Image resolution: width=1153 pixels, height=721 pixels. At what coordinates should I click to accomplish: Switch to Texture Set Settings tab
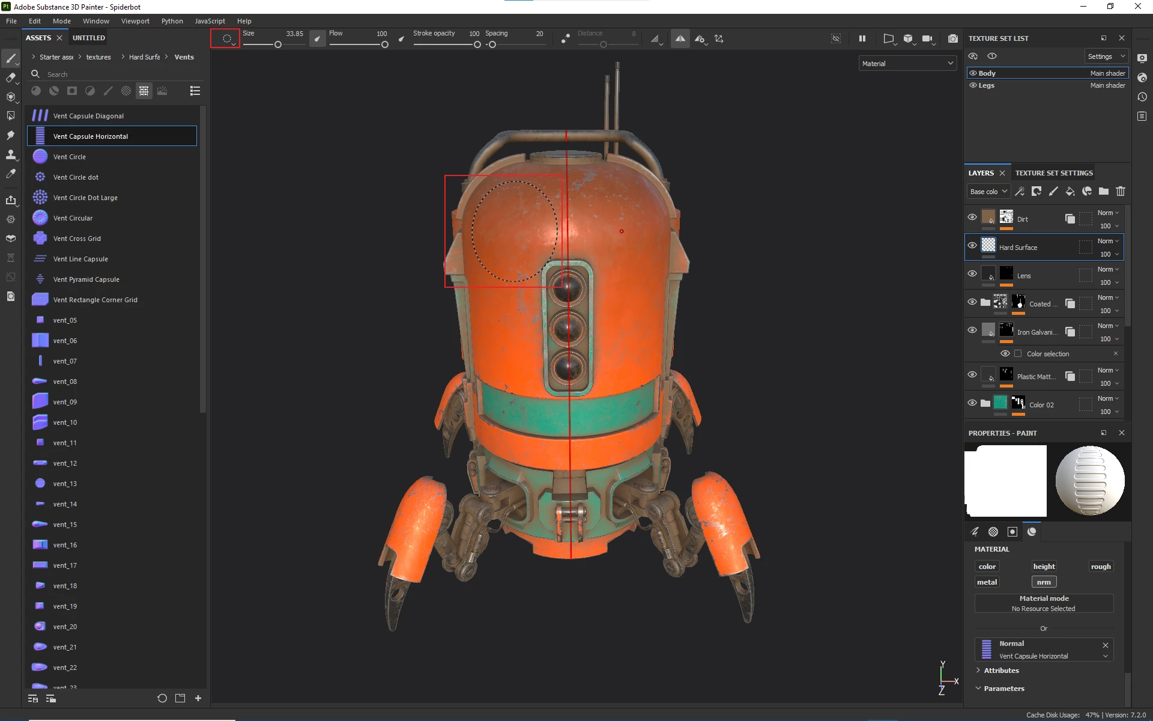(1054, 173)
